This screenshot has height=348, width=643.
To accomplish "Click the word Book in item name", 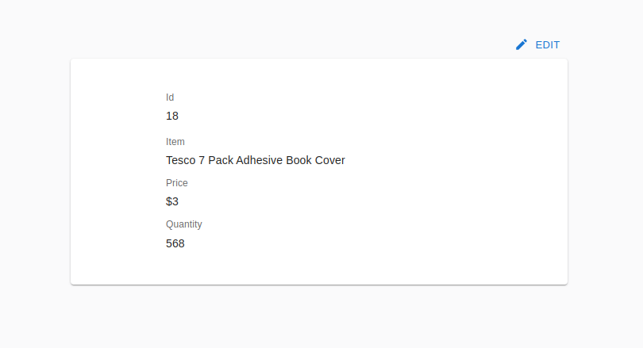I will coord(298,160).
